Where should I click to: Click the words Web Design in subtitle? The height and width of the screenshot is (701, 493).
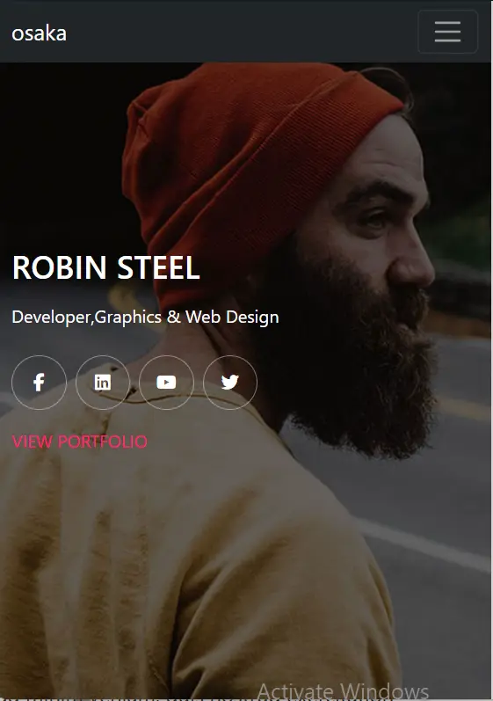(x=232, y=317)
